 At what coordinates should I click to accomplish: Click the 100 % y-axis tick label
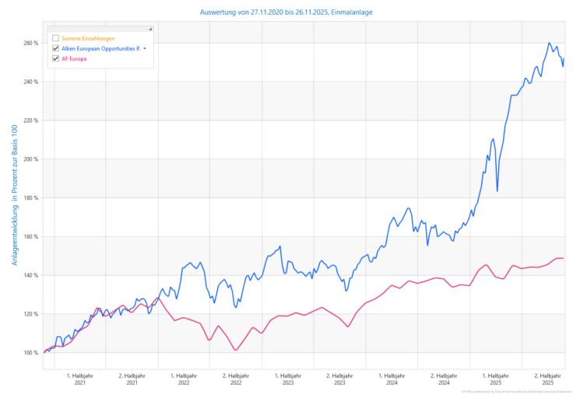click(x=30, y=353)
